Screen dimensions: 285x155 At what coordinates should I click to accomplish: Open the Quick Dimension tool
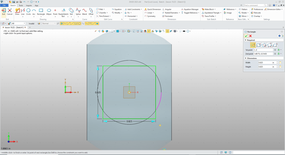point(154,9)
